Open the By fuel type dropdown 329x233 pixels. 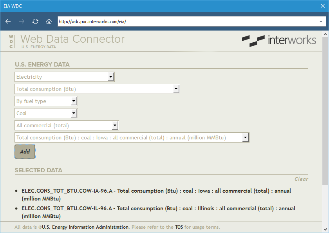46,101
